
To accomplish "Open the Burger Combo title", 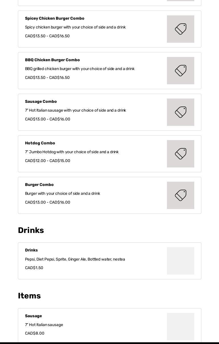I will [39, 185].
